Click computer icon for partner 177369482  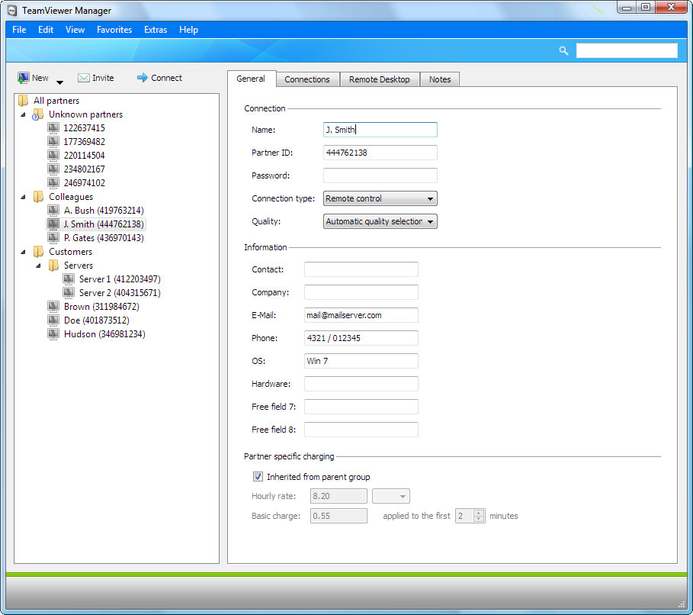pyautogui.click(x=53, y=142)
